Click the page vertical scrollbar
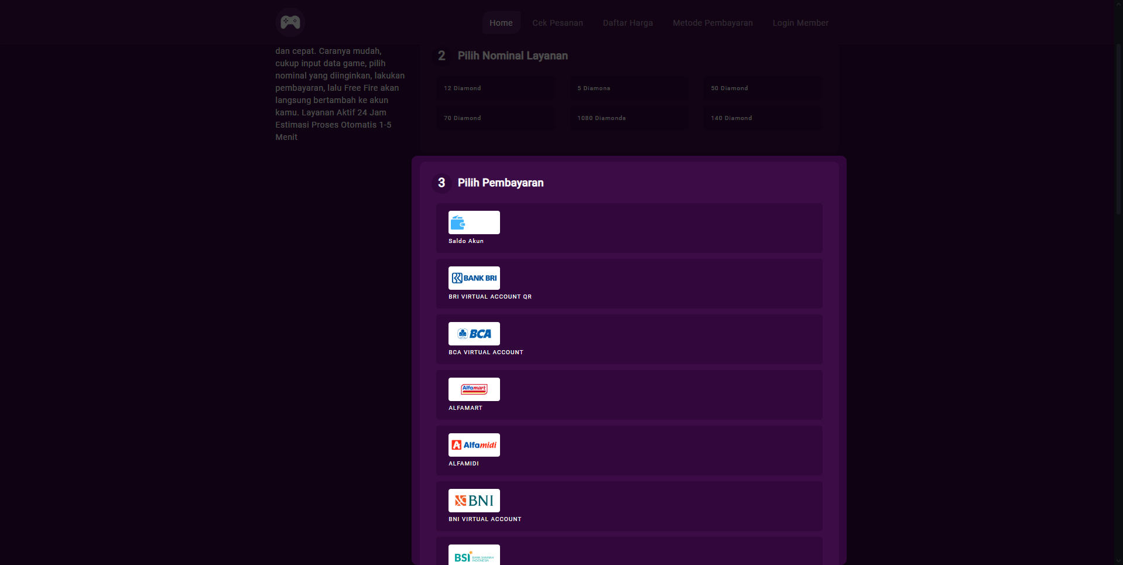Image resolution: width=1123 pixels, height=565 pixels. [1119, 129]
